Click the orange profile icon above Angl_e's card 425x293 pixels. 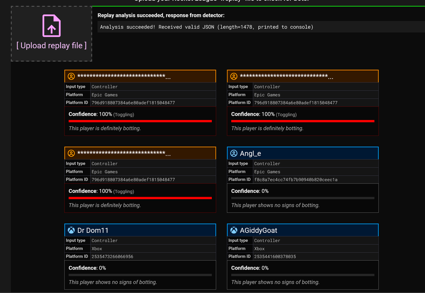(234, 76)
